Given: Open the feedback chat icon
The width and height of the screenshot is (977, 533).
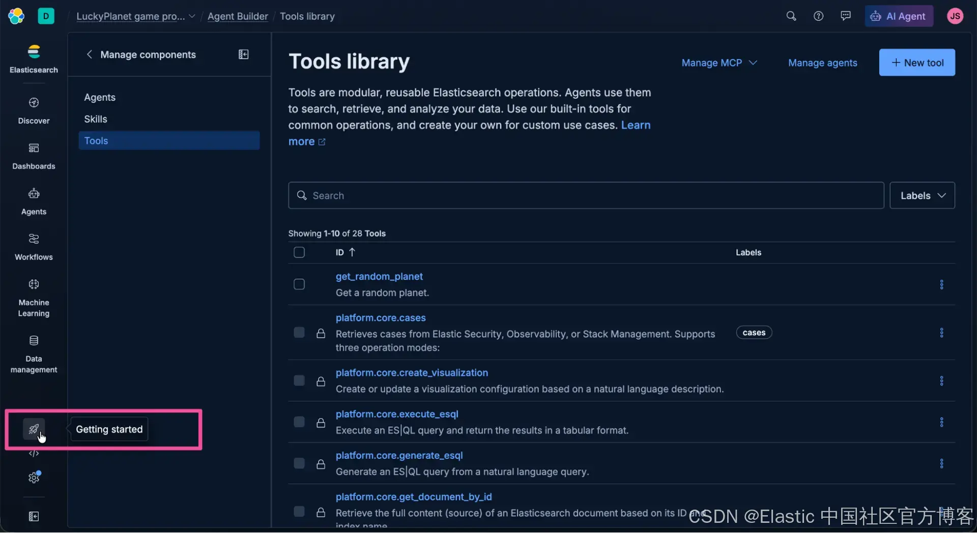Looking at the screenshot, I should point(846,16).
